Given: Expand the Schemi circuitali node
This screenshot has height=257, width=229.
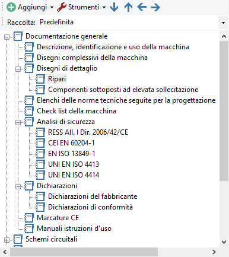Looking at the screenshot, I should tap(7, 240).
